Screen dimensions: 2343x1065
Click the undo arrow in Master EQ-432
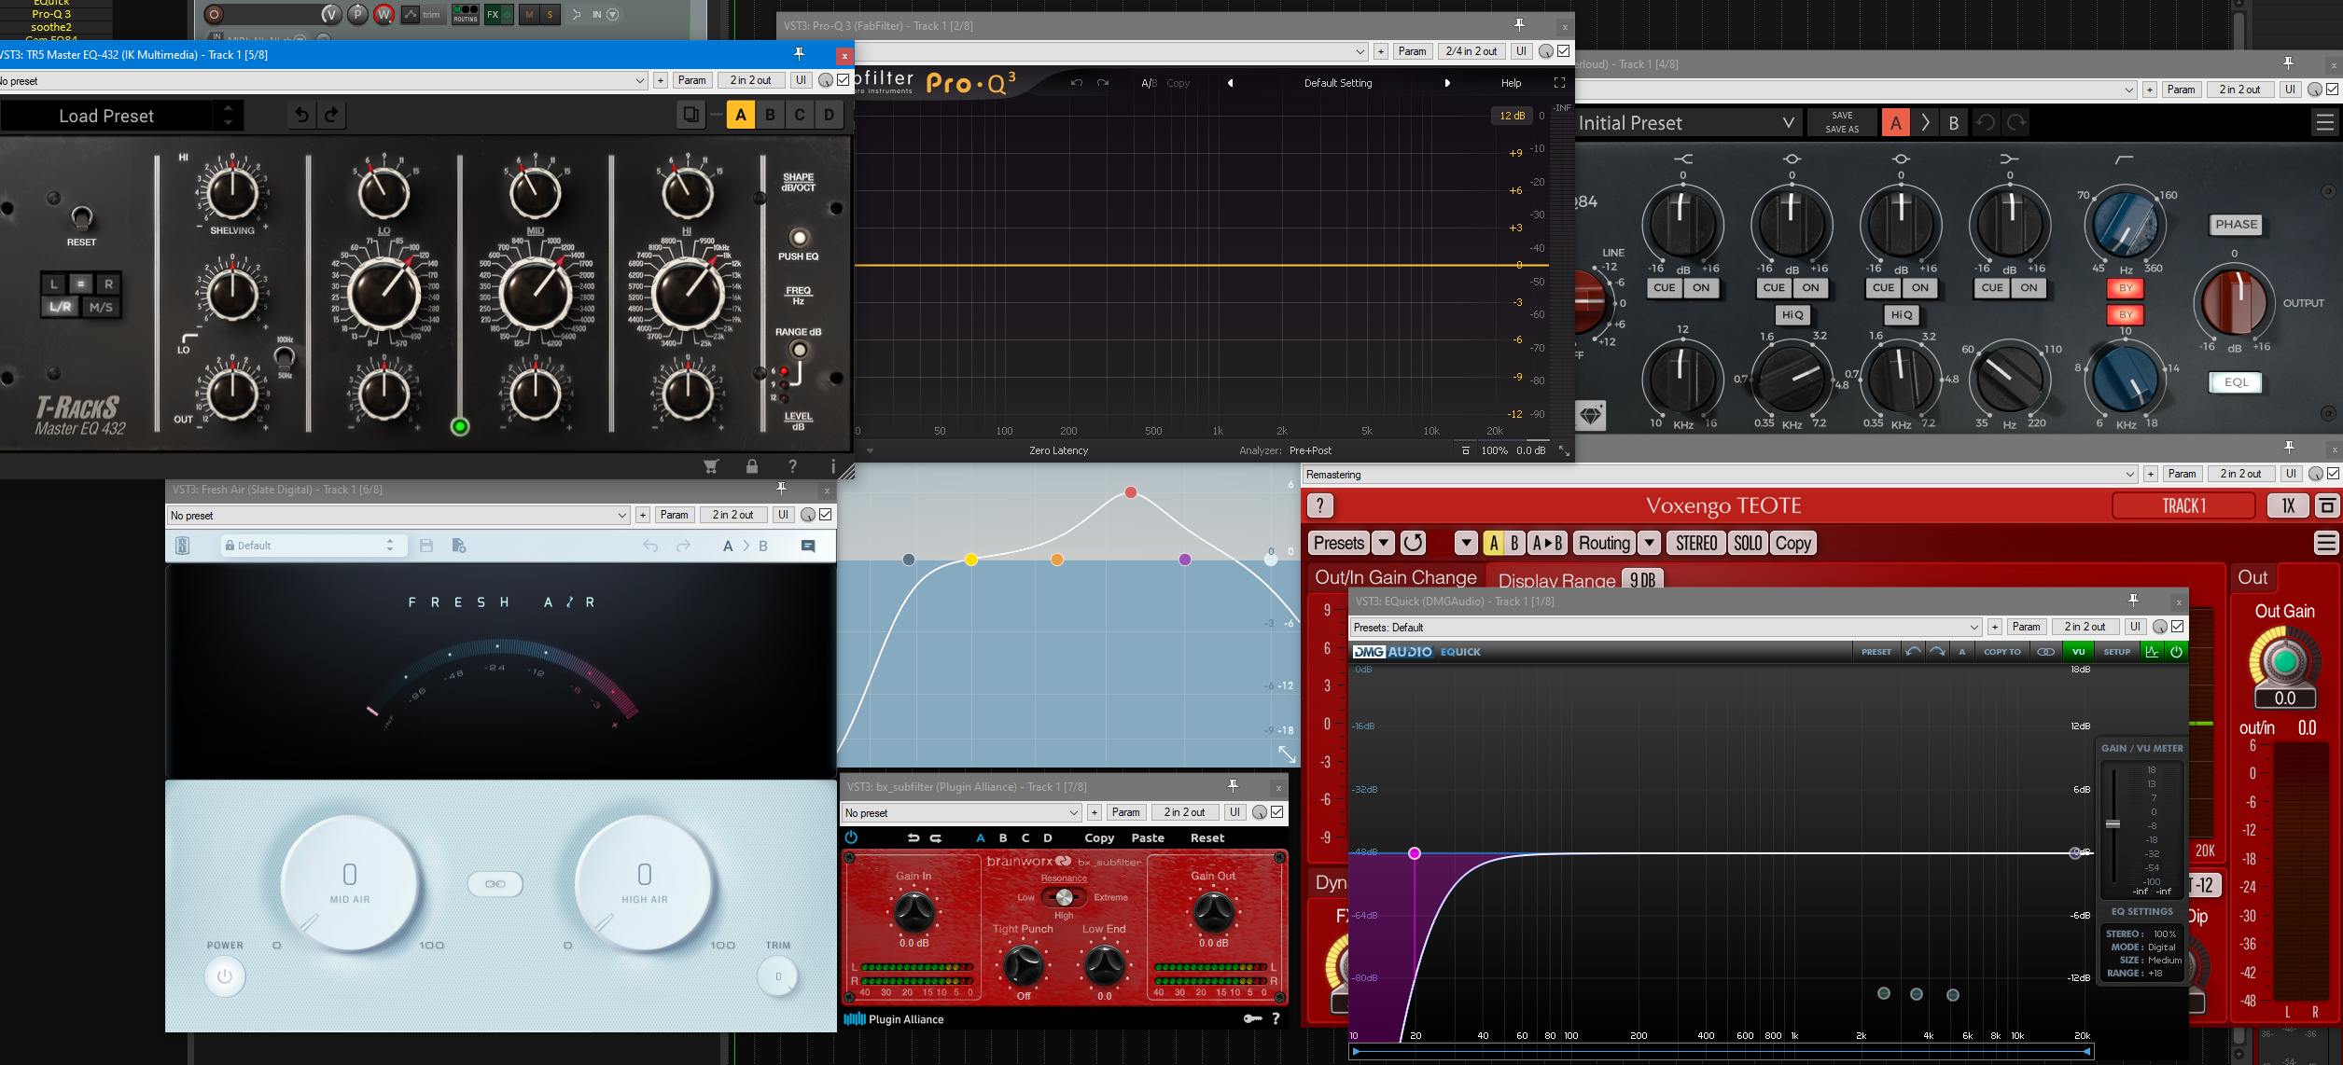301,115
